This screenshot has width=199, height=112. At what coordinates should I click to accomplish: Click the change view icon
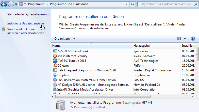click(179, 39)
